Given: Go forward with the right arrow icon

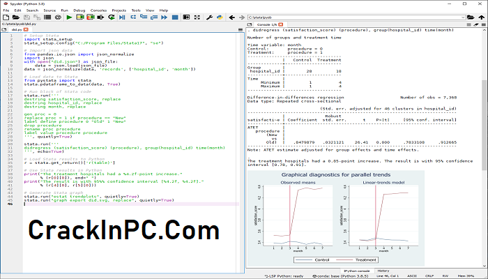Looking at the screenshot, I should click(x=242, y=17).
